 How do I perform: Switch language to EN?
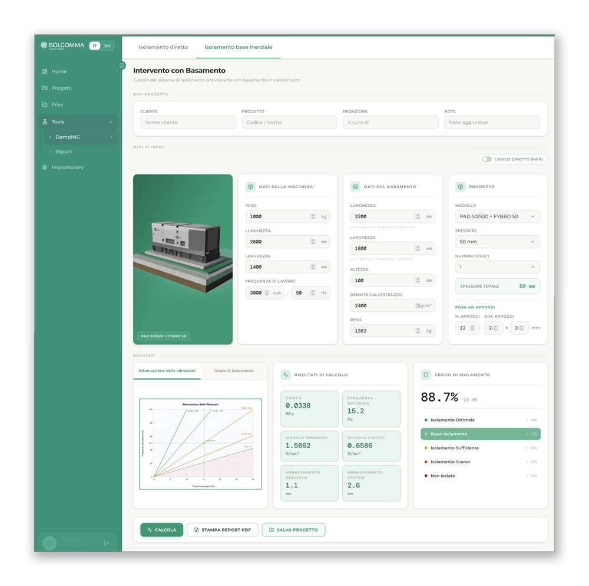pos(107,46)
